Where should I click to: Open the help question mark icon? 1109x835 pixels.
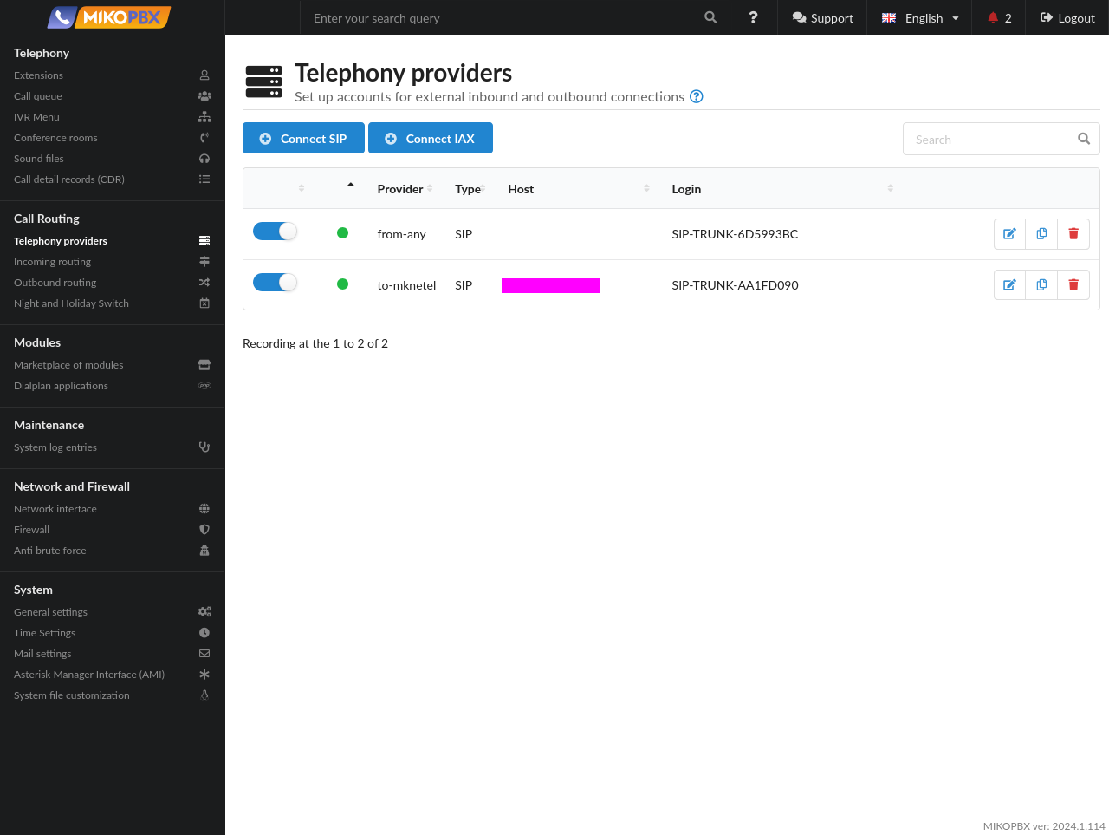tap(753, 17)
